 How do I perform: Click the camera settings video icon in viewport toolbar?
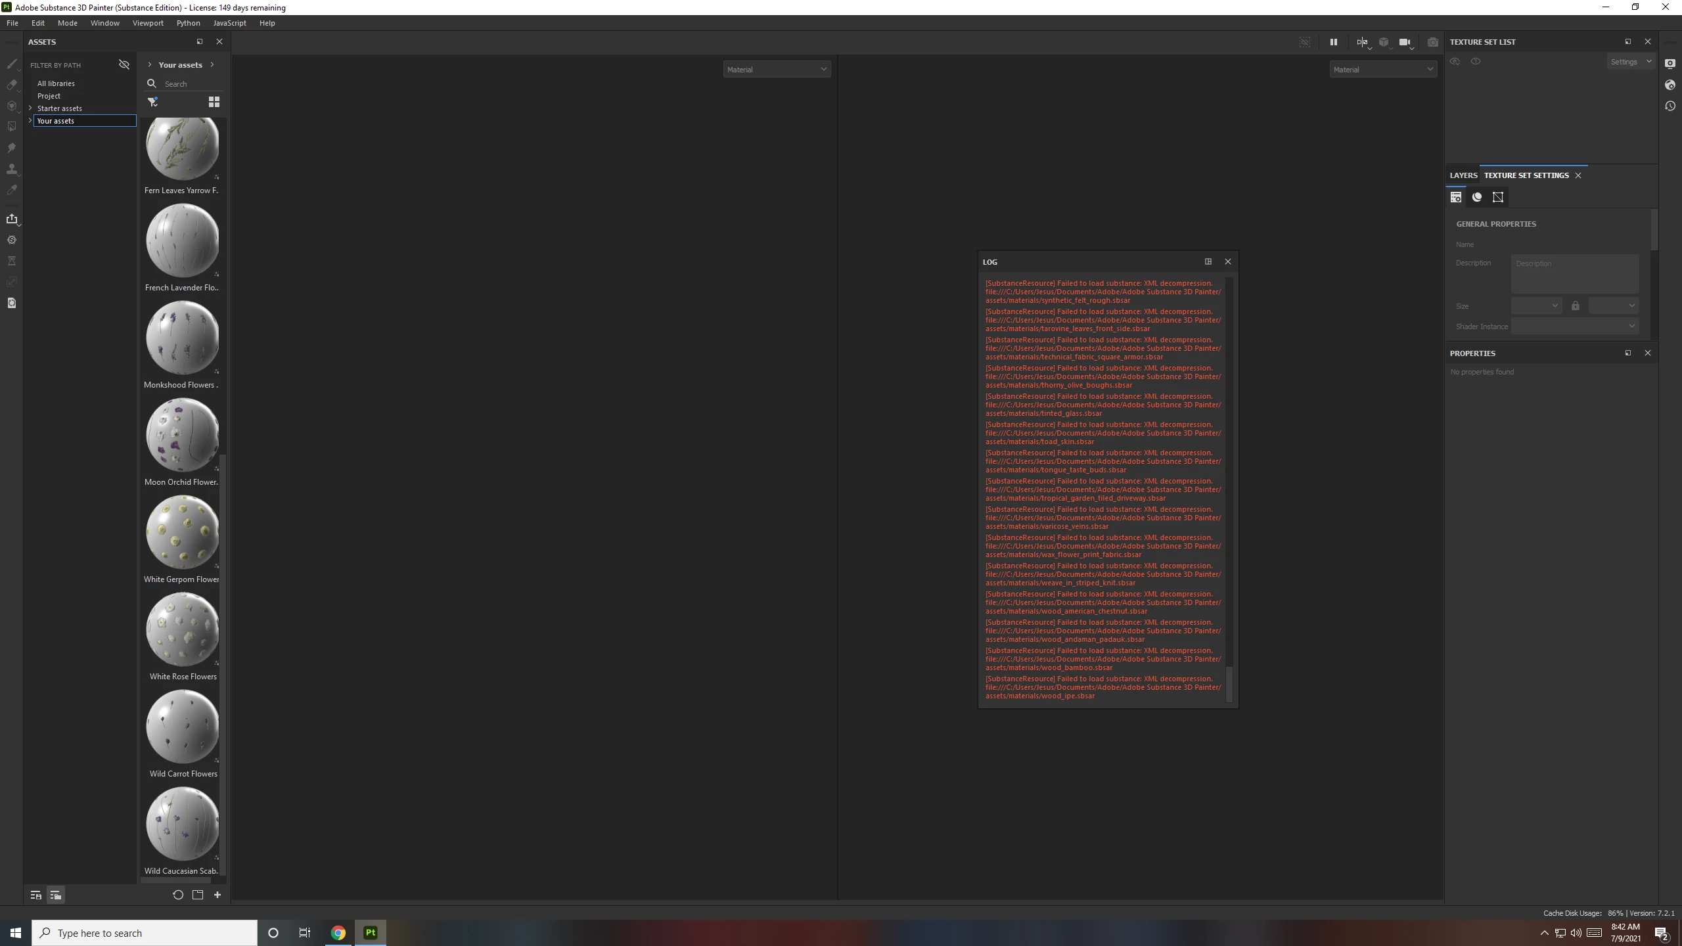[1404, 42]
